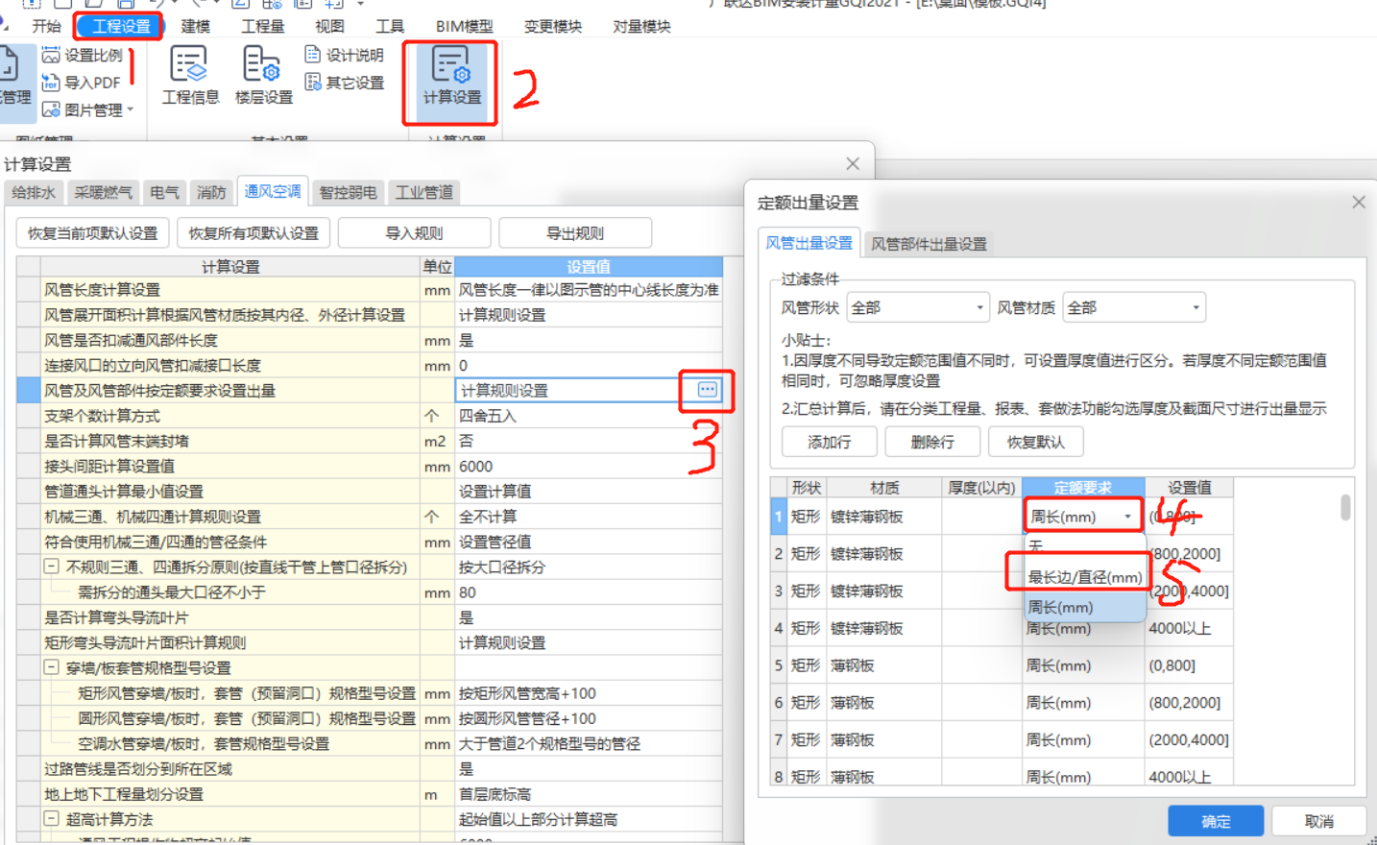Confirm with 确定 button

(1216, 821)
